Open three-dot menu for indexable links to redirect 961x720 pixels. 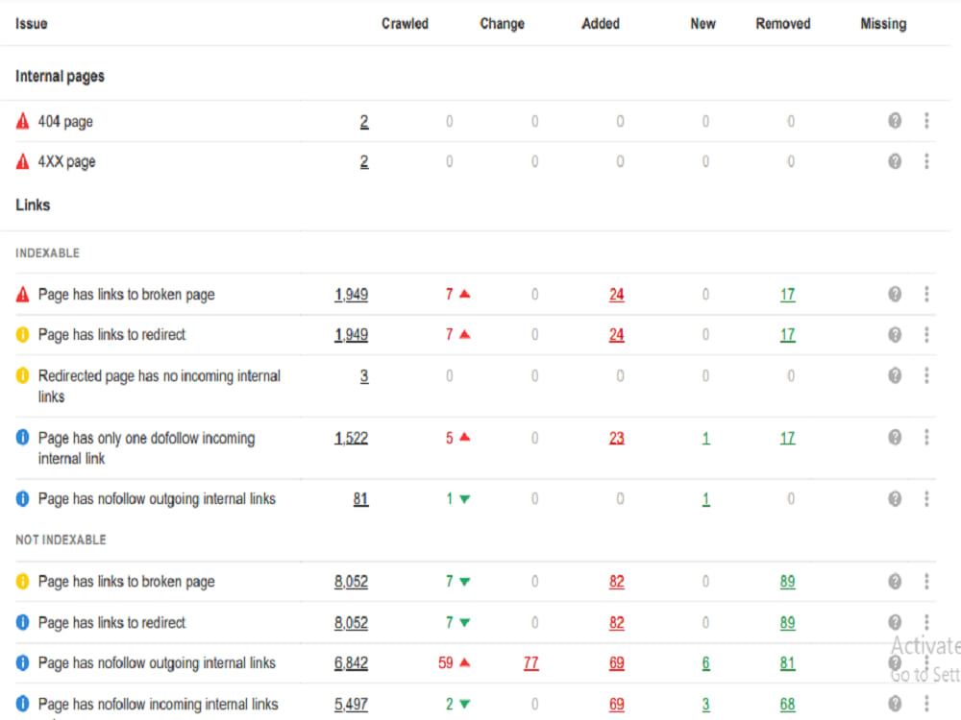click(926, 334)
